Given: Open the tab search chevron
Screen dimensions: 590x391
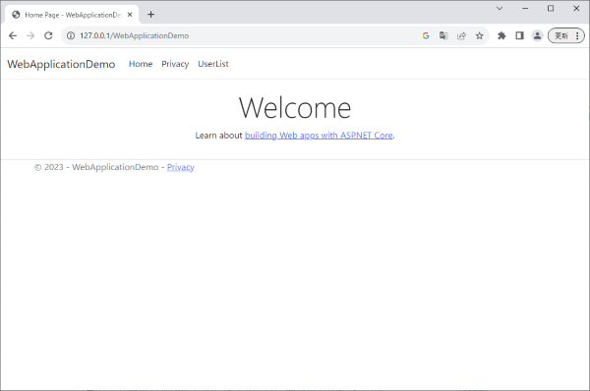Looking at the screenshot, I should 500,8.
